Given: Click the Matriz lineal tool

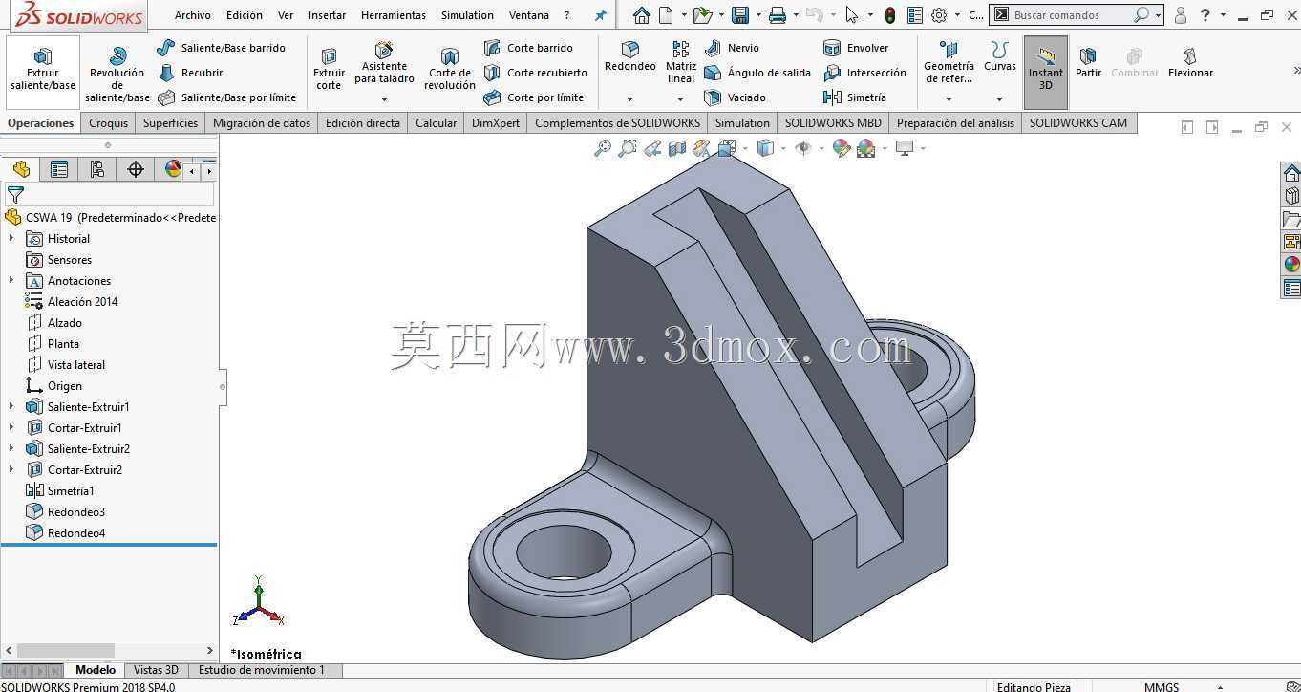Looking at the screenshot, I should click(x=681, y=63).
